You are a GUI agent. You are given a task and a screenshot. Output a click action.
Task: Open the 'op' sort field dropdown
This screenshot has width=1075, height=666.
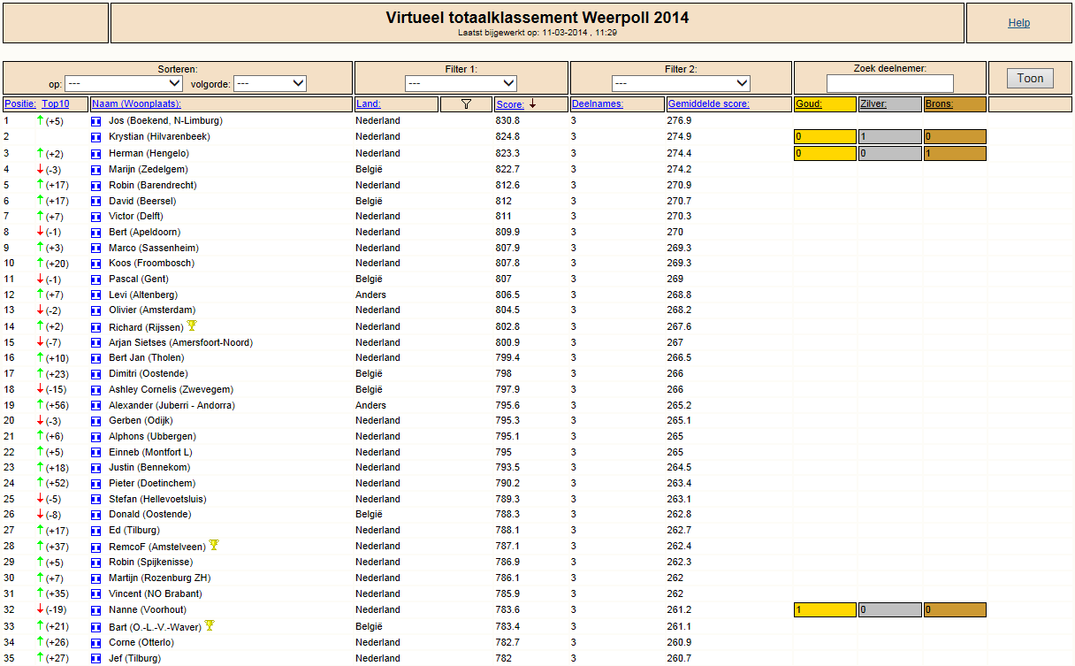[x=123, y=83]
